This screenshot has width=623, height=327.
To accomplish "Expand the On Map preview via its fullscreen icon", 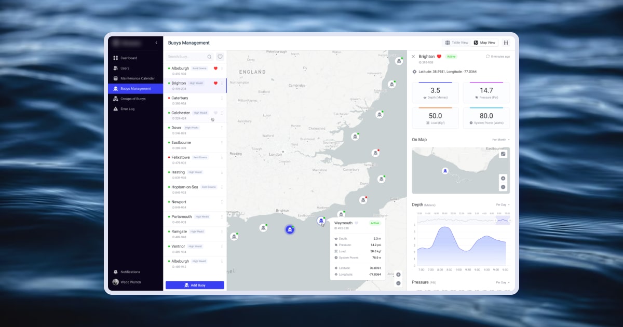I will [x=502, y=154].
